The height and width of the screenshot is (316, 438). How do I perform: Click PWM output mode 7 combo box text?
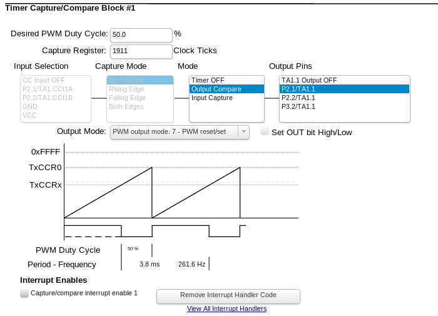(173, 132)
